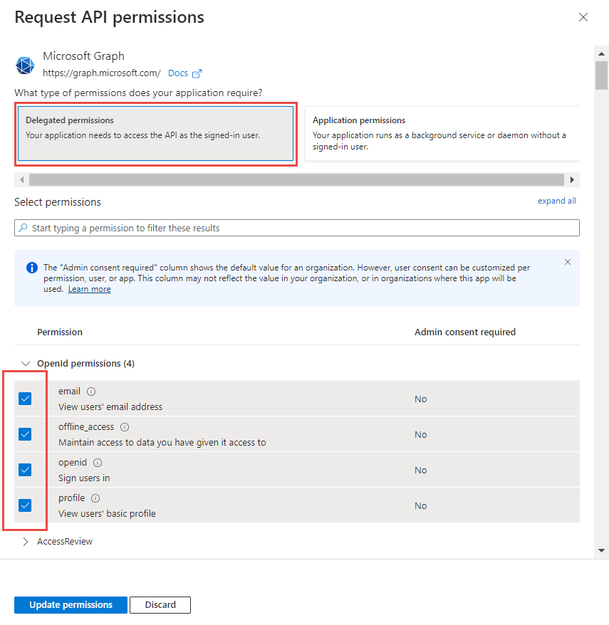Click expand all permissions link
Viewport: 609px width, 625px height.
point(556,201)
